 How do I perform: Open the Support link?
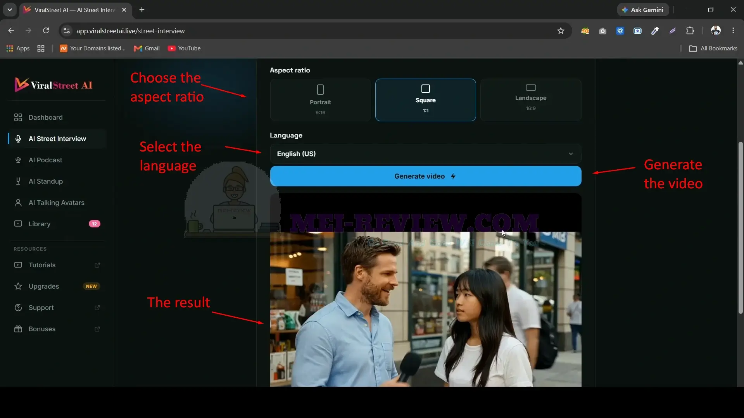click(x=57, y=308)
